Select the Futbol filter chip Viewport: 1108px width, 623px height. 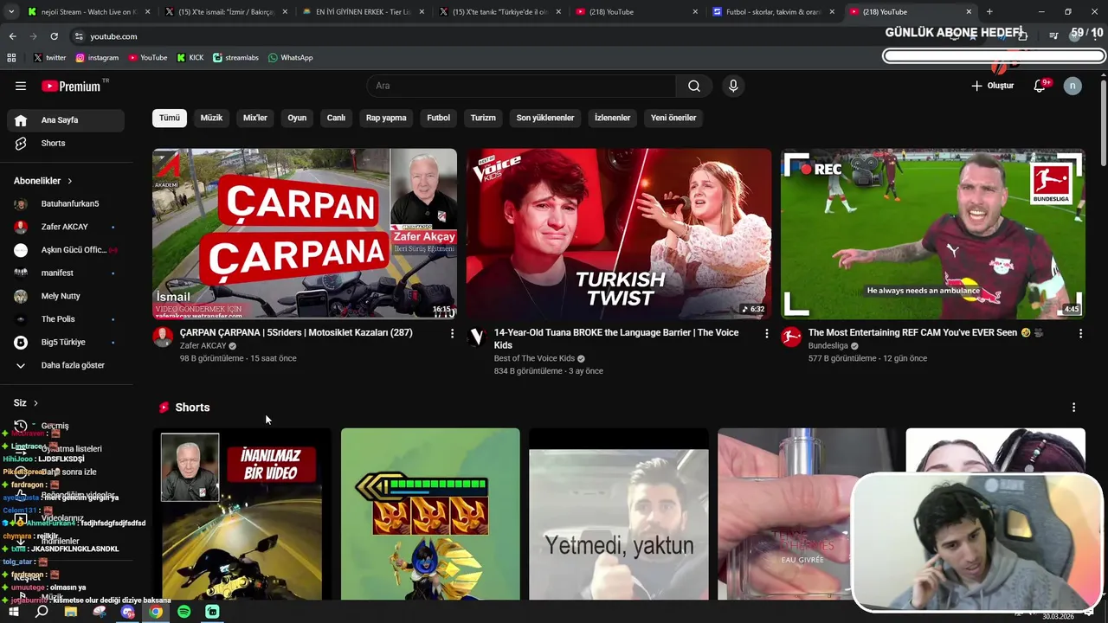click(439, 118)
